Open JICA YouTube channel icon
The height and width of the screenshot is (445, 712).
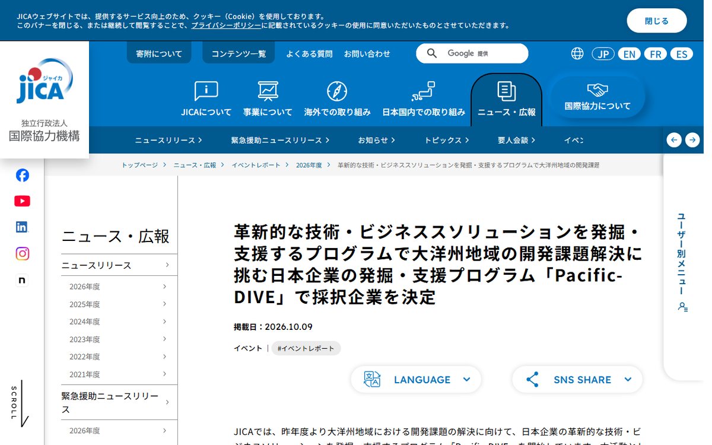click(22, 201)
